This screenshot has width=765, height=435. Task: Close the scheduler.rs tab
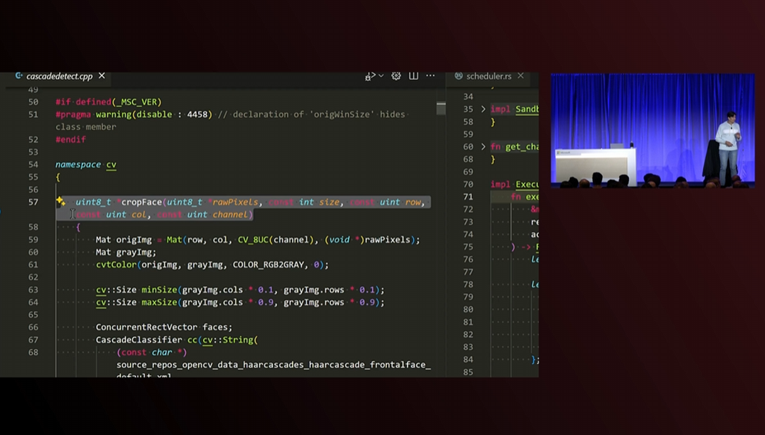point(521,76)
